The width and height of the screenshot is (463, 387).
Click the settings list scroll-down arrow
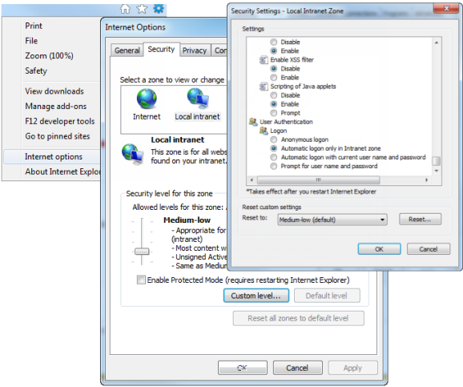click(437, 171)
